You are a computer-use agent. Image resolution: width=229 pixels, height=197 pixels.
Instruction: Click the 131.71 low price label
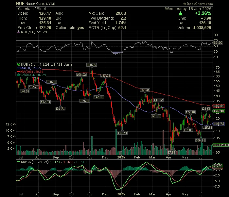(x=60, y=108)
